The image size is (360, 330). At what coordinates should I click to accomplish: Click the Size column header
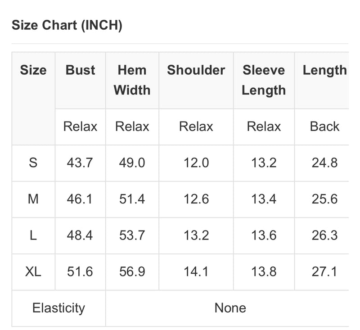[33, 70]
